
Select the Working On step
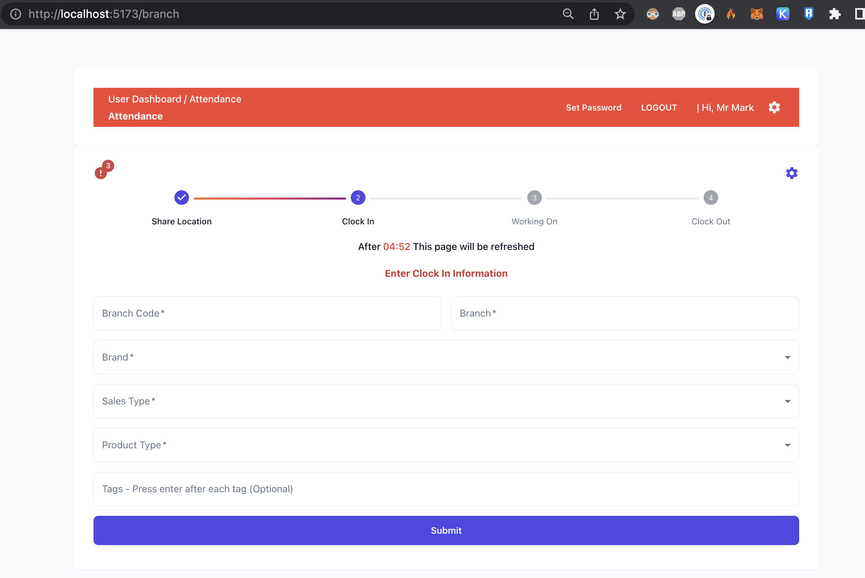tap(534, 198)
